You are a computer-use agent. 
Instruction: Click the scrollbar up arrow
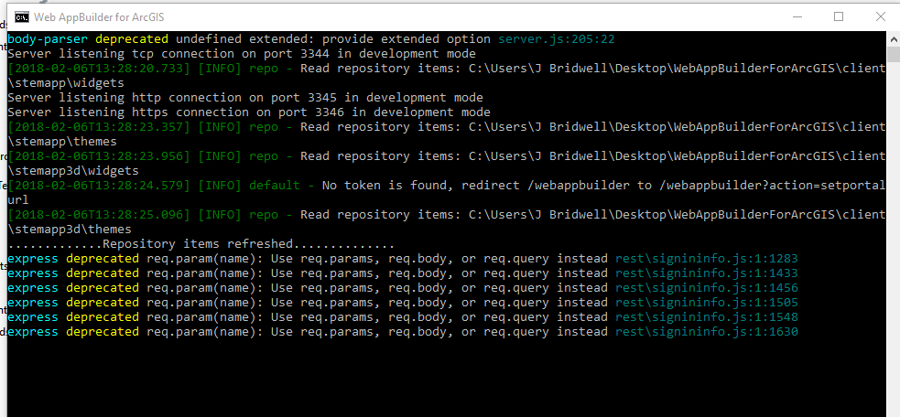point(893,39)
